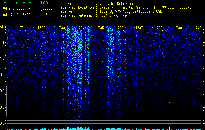The width and height of the screenshot is (205, 130).
Task: Click the 1734 time marker
Action: click(x=81, y=28)
